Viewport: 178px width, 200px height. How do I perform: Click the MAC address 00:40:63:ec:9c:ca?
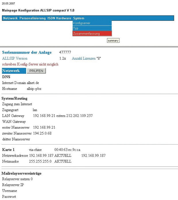click(67, 150)
